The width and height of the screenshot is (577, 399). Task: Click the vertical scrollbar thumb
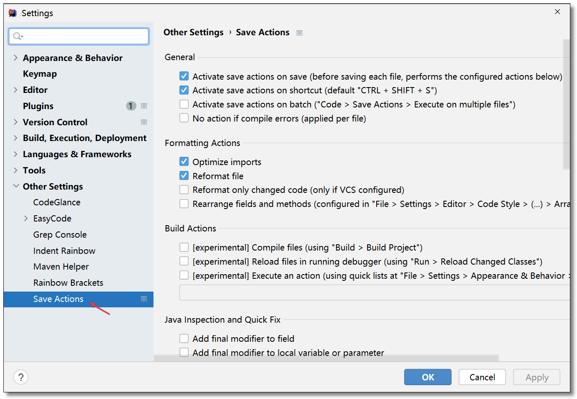click(x=566, y=105)
